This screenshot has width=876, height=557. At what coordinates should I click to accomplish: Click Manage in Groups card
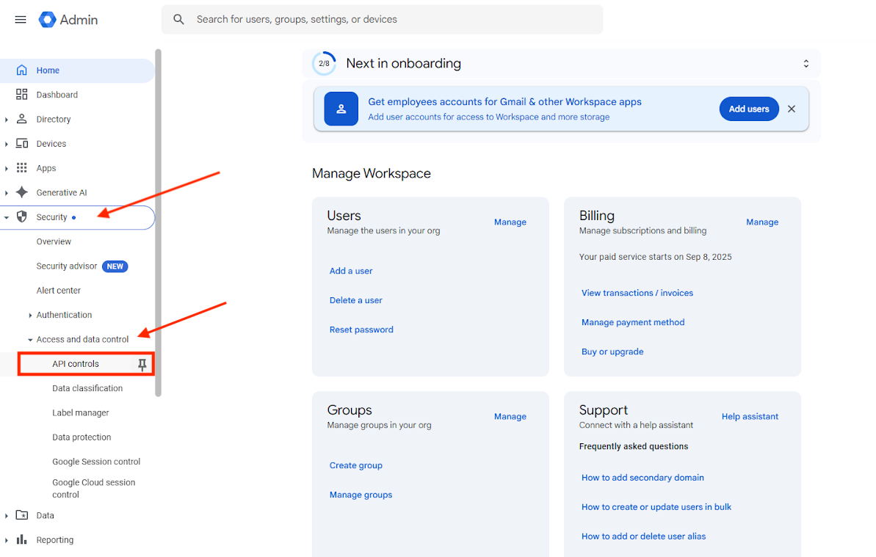(510, 416)
